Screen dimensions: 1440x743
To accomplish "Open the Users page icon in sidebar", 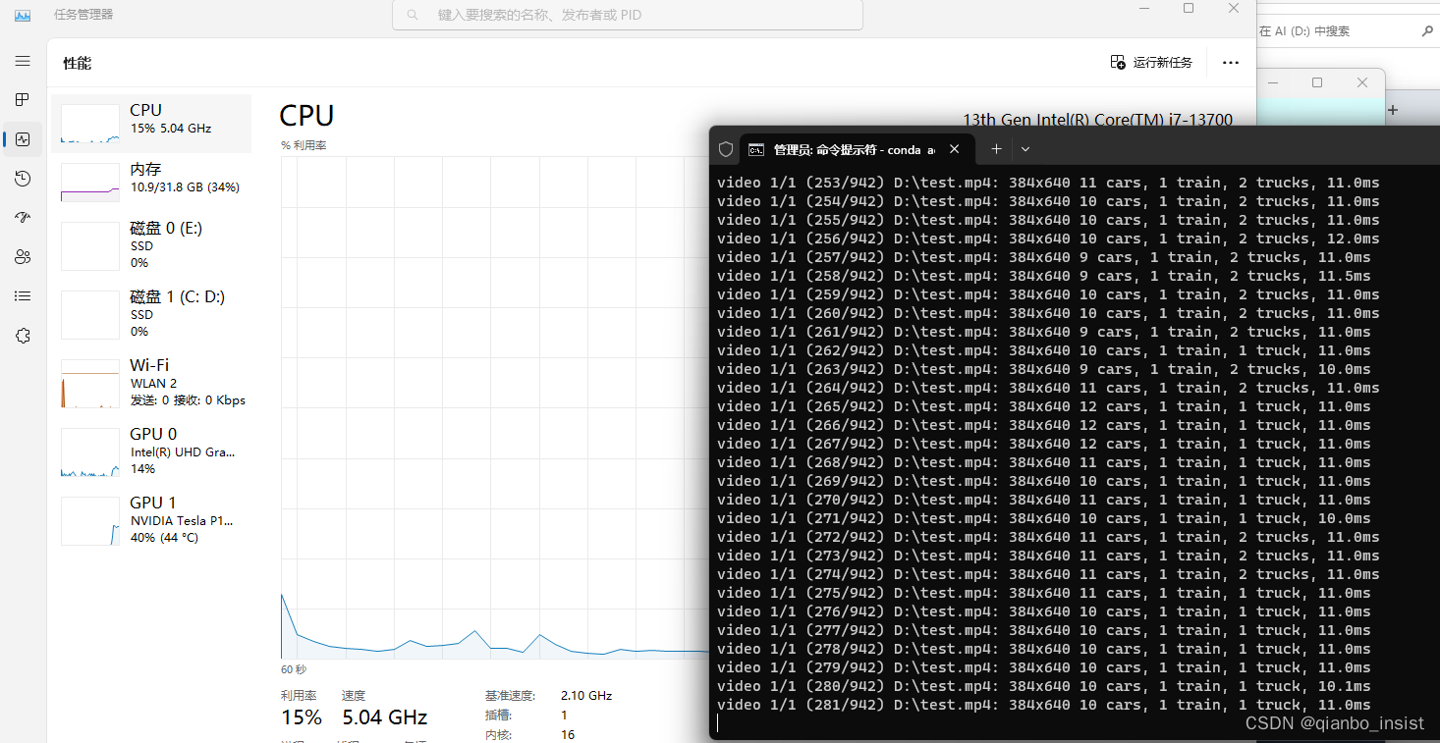I will pyautogui.click(x=23, y=257).
